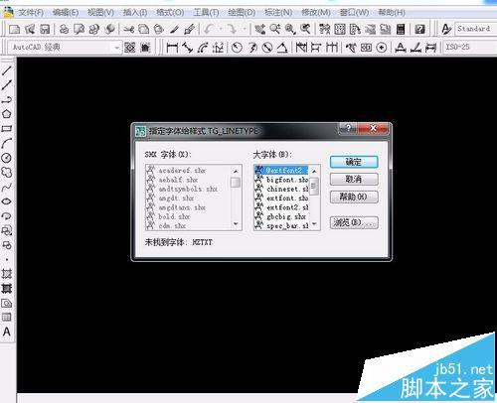Click the 确定 button in dialog
This screenshot has height=403, width=497.
point(354,162)
